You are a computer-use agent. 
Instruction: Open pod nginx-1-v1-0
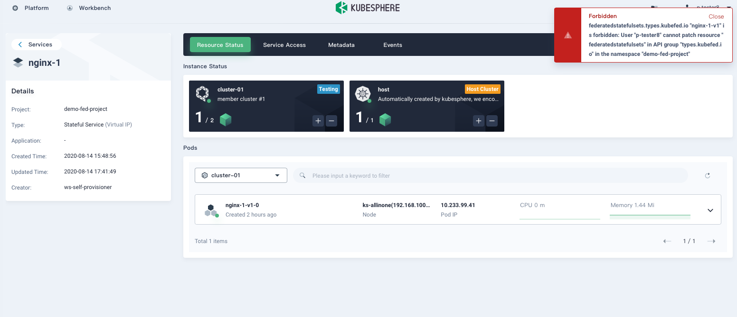(242, 205)
